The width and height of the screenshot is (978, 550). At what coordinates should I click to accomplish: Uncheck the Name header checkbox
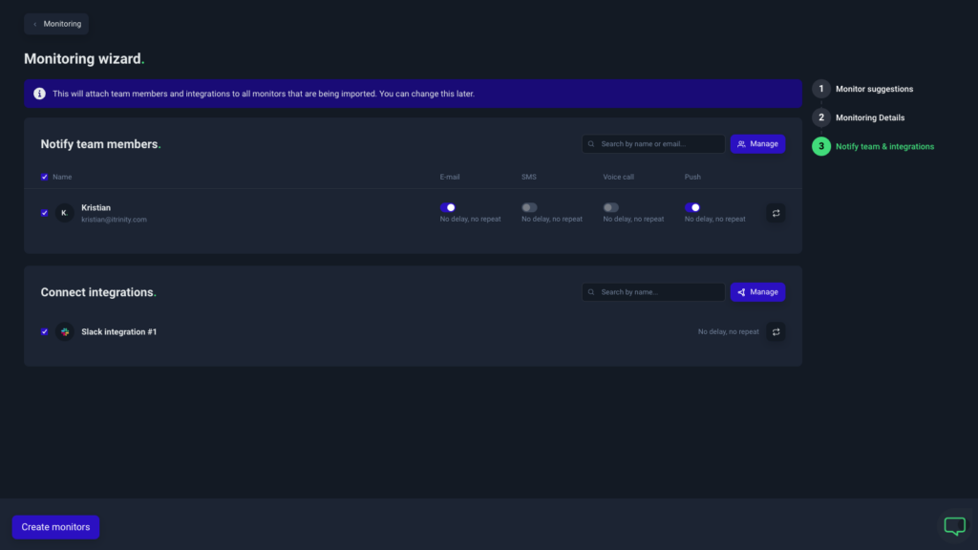44,177
